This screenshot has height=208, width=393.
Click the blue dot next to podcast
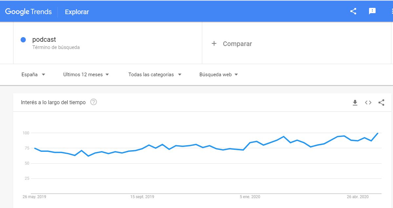(x=23, y=40)
